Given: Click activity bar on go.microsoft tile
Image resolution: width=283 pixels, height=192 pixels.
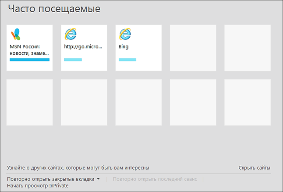Looking at the screenshot, I should point(73,59).
